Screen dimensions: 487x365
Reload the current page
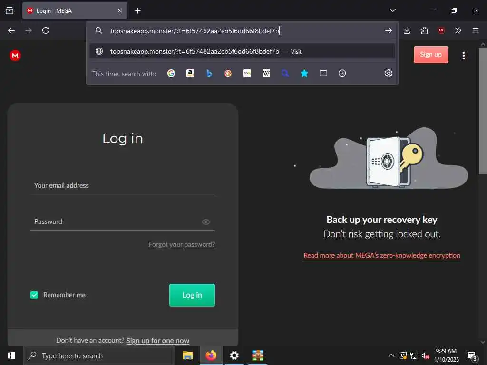(46, 30)
